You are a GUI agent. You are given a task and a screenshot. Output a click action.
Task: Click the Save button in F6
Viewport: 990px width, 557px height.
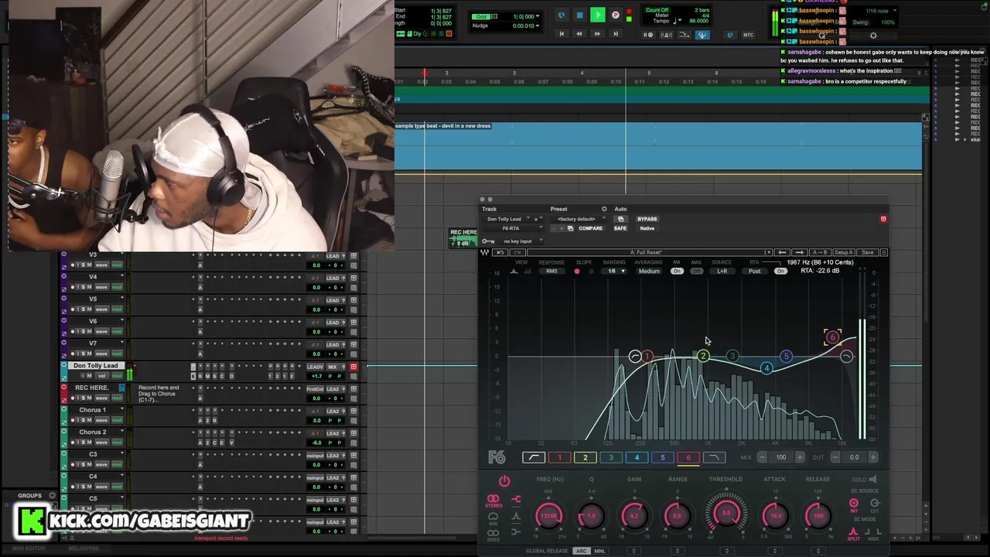tap(868, 252)
